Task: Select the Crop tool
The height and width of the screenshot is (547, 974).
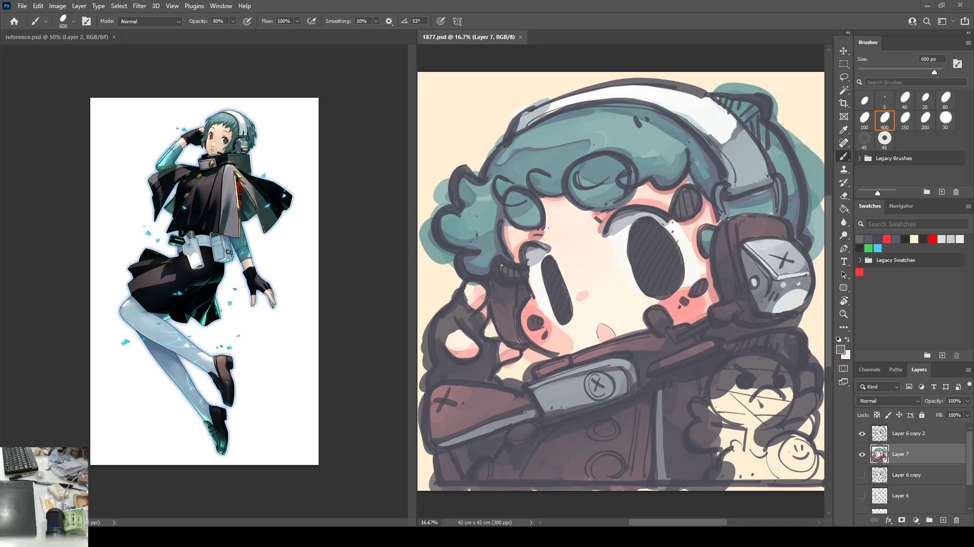Action: coord(844,103)
